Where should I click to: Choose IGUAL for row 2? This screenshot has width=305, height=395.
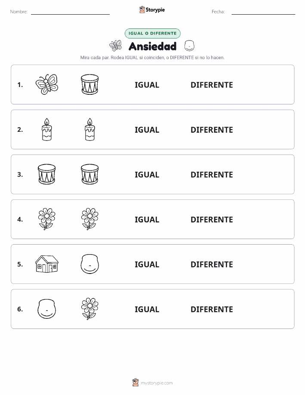[x=147, y=130]
